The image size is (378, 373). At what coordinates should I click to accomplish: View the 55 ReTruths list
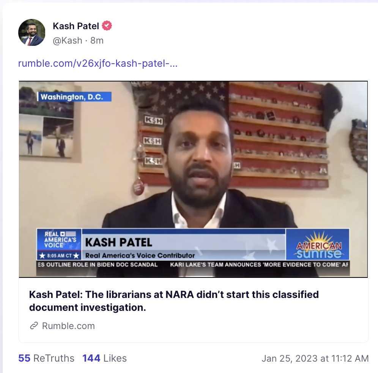[46, 358]
